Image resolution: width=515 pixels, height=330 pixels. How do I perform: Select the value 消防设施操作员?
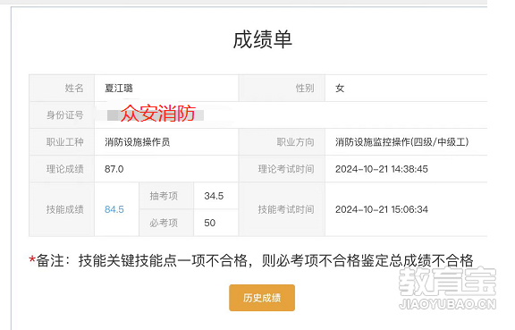(x=138, y=142)
